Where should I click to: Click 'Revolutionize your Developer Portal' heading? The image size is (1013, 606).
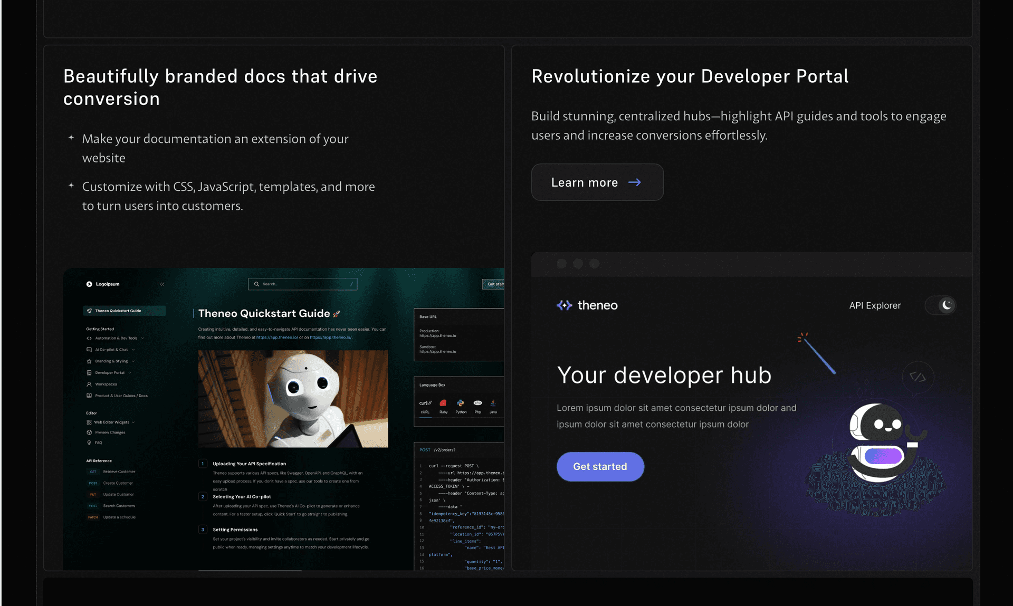click(690, 76)
